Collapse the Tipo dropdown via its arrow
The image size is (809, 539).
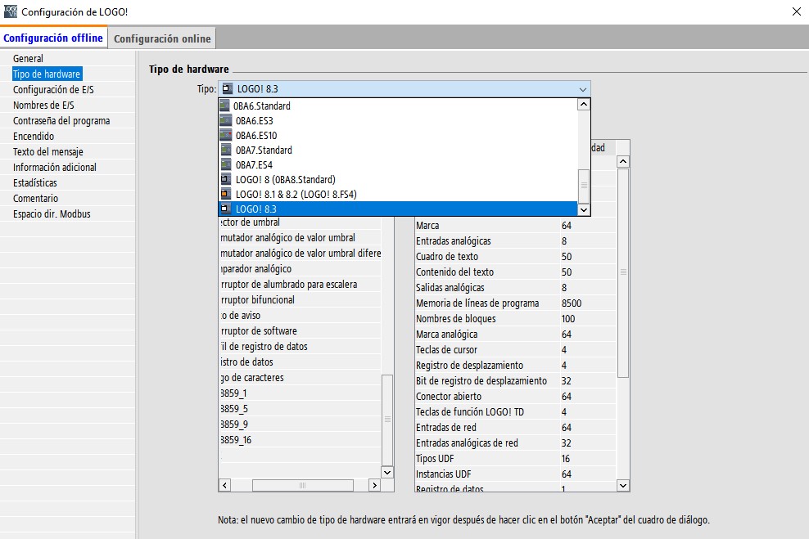(582, 89)
